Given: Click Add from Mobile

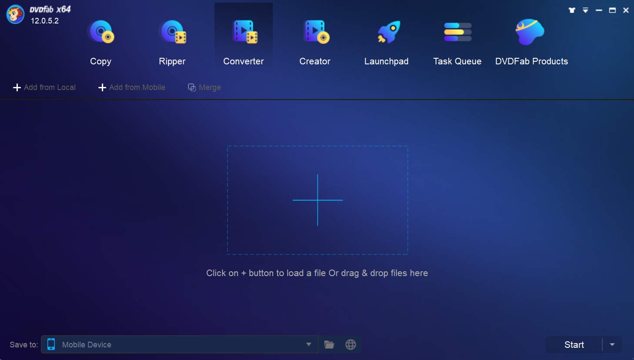Looking at the screenshot, I should 132,87.
